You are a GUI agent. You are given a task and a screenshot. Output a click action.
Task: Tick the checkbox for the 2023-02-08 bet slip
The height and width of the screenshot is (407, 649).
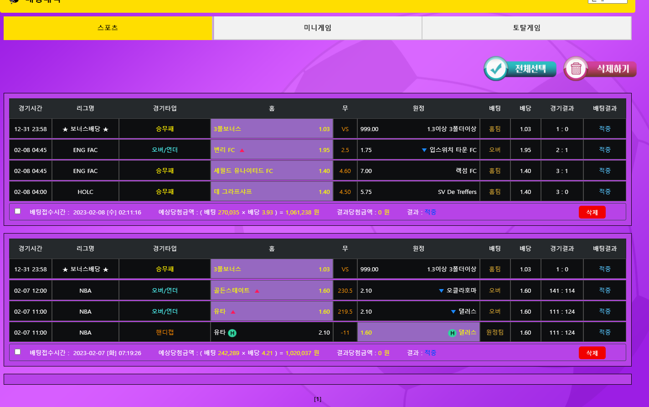18,211
